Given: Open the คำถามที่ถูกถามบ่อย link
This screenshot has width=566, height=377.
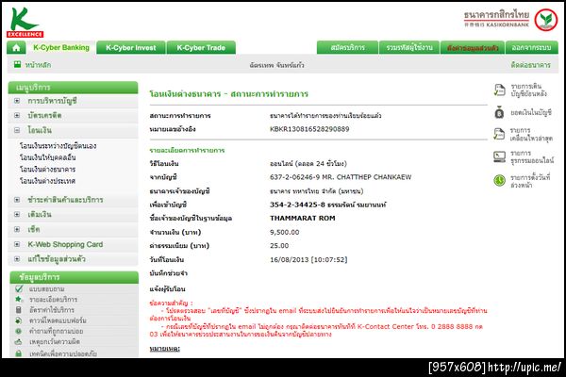Looking at the screenshot, I should [x=56, y=331].
